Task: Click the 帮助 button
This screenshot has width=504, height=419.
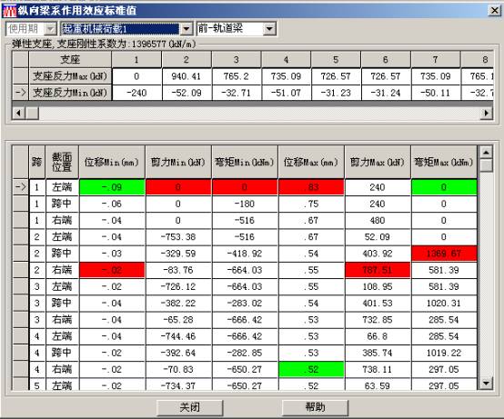Action: pyautogui.click(x=316, y=407)
